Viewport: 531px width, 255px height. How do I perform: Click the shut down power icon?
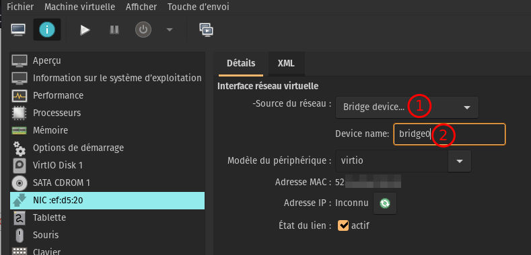point(143,30)
